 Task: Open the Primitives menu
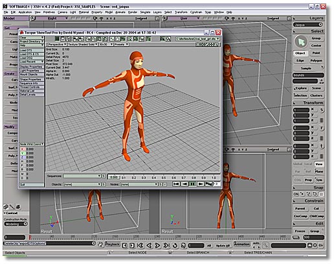49,12
